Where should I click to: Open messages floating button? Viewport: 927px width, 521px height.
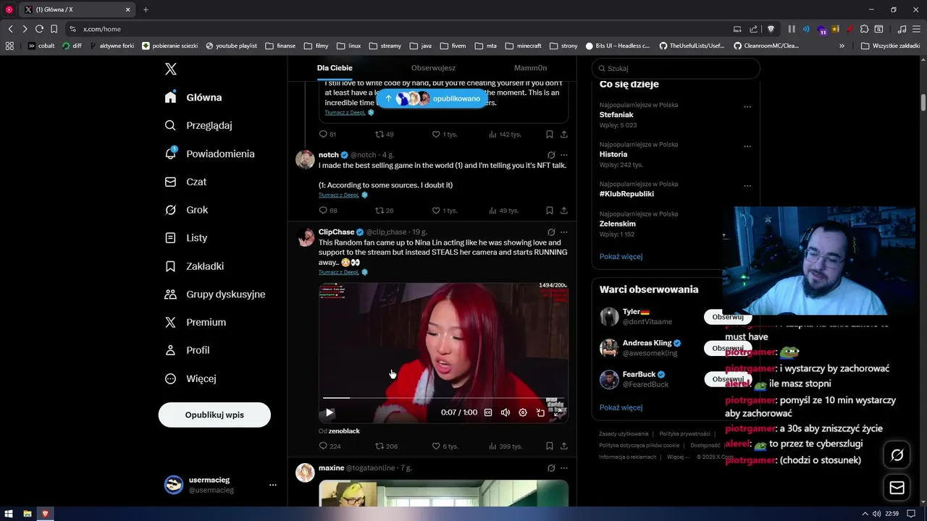tap(897, 488)
